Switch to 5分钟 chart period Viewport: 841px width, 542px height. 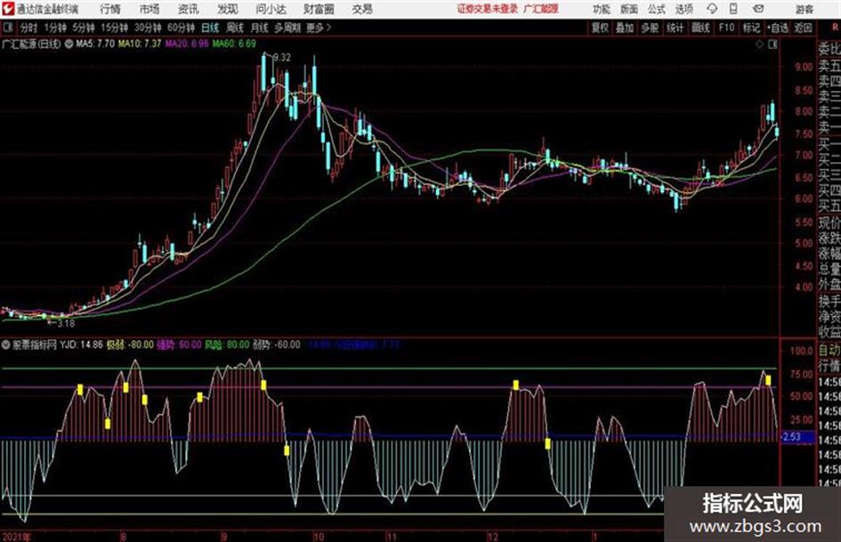coord(84,28)
